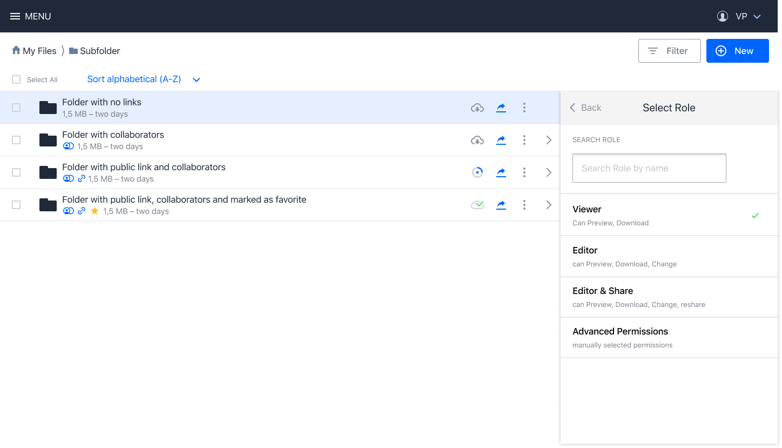Click sync progress icon for 'Folder with public link and collaborators'
This screenshot has height=448, width=782.
477,172
